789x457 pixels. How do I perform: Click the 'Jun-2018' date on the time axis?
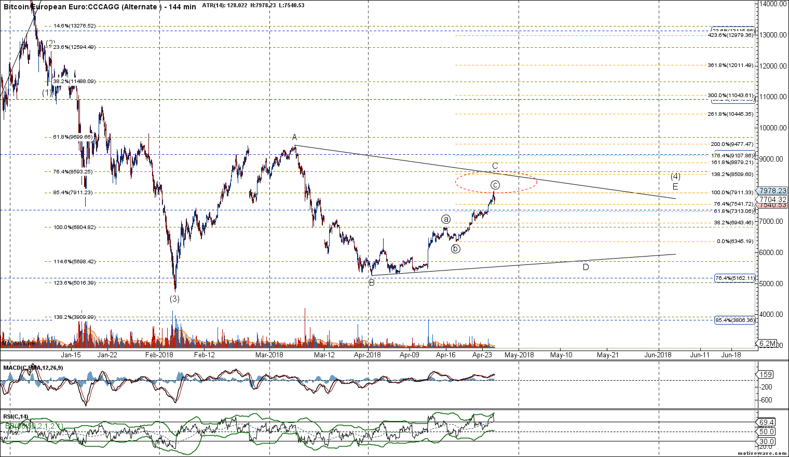point(659,355)
